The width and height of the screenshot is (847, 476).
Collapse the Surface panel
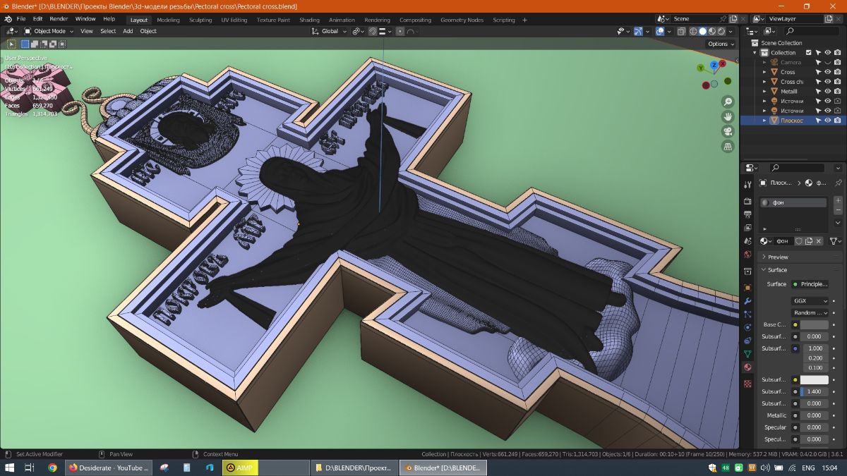[777, 270]
